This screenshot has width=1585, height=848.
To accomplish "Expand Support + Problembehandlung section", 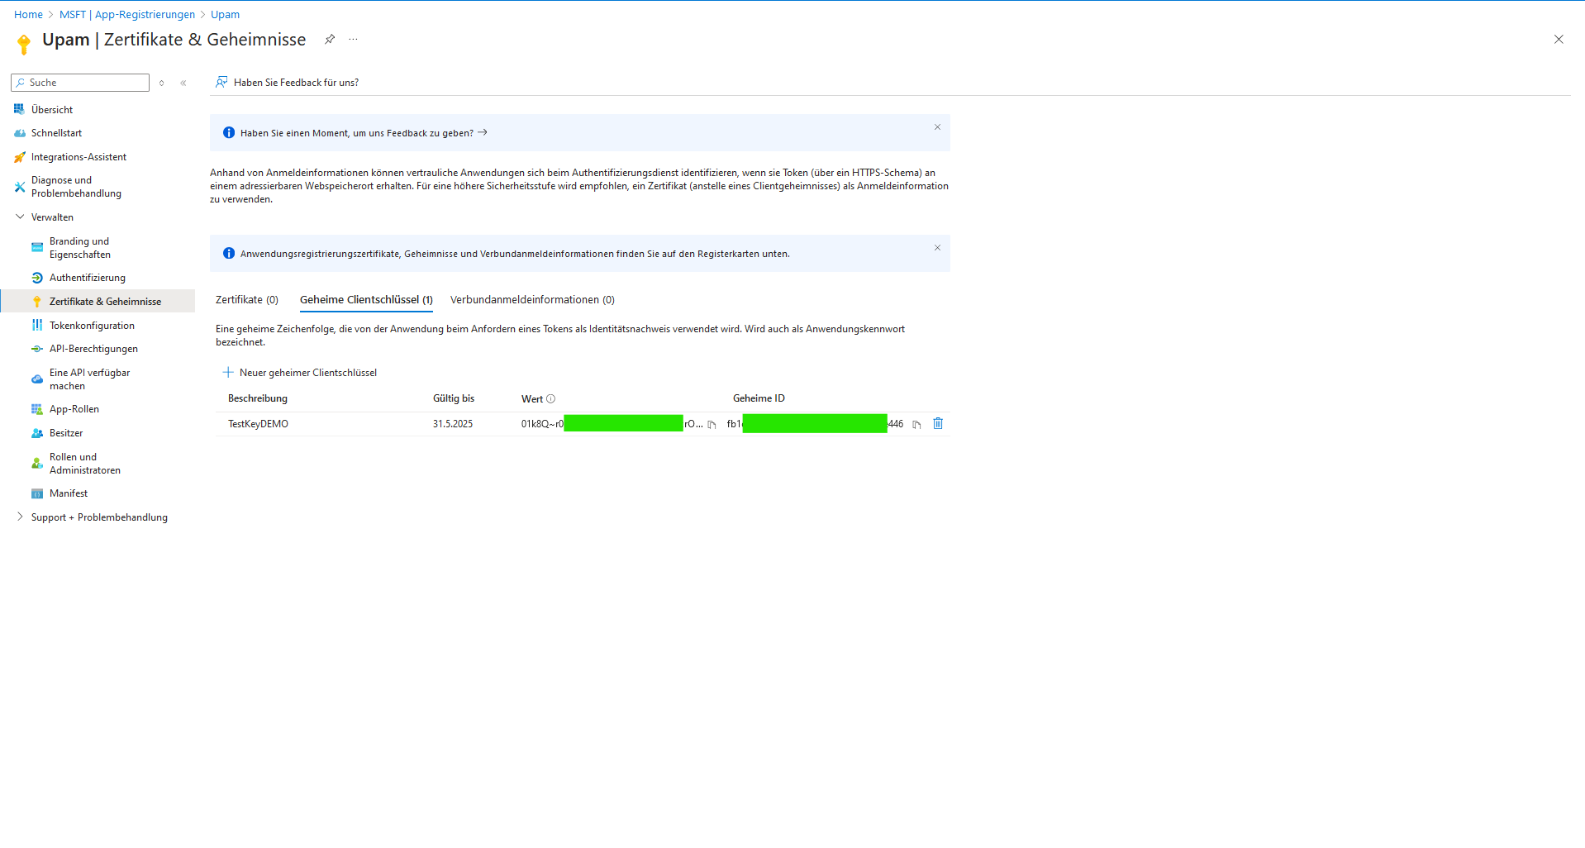I will coord(20,517).
